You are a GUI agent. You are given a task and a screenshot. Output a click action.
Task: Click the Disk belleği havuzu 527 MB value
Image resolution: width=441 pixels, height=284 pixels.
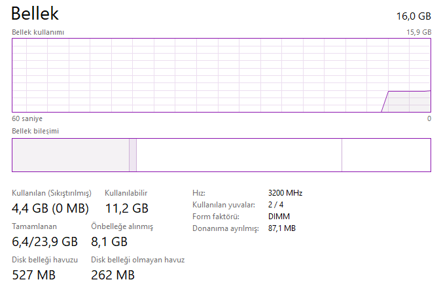(34, 274)
